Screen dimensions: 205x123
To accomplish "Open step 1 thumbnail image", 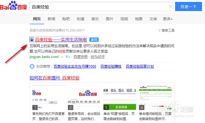I will [49, 97].
